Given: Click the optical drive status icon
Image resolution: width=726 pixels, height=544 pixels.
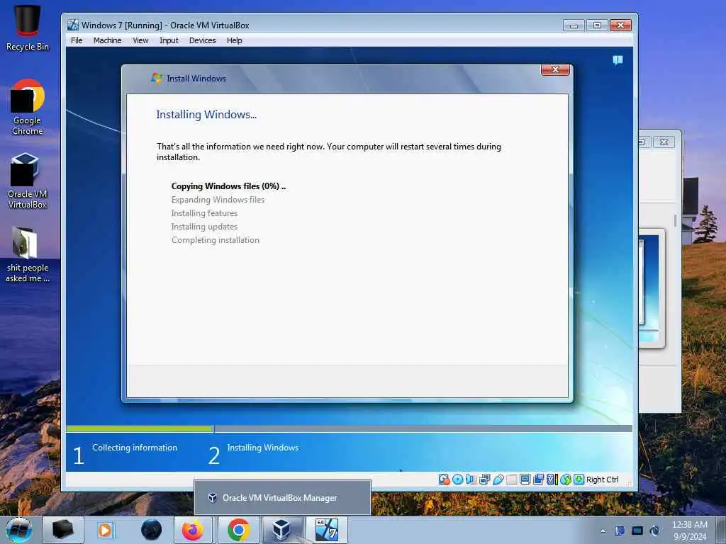Looking at the screenshot, I should click(x=457, y=480).
